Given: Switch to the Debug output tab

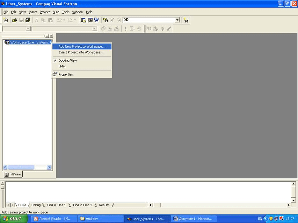Looking at the screenshot, I should point(36,205).
